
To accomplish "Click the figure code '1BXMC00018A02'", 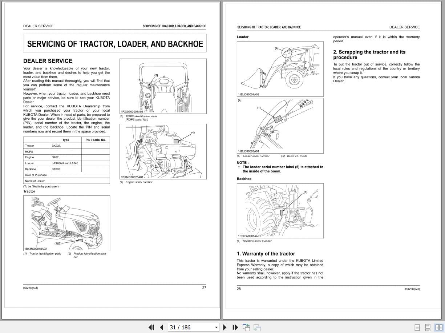I will 36,249.
